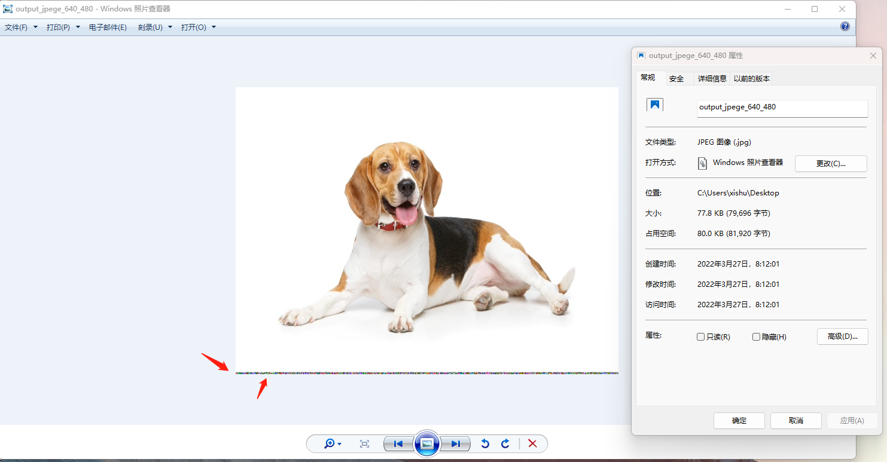The image size is (887, 462).
Task: Switch to the 以前的版本 tab
Action: [752, 79]
